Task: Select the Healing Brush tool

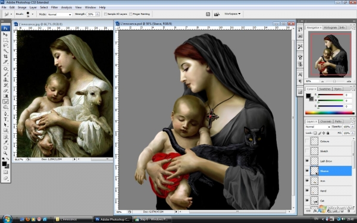Action: [x=5, y=69]
